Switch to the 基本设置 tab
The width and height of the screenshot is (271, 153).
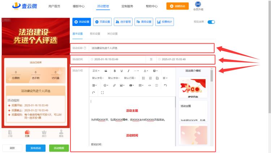tap(77, 34)
